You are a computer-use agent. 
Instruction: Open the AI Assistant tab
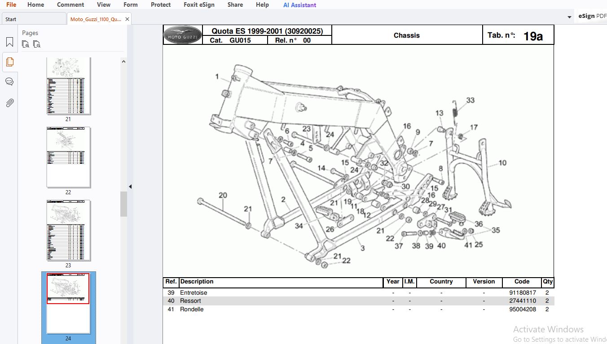(299, 5)
